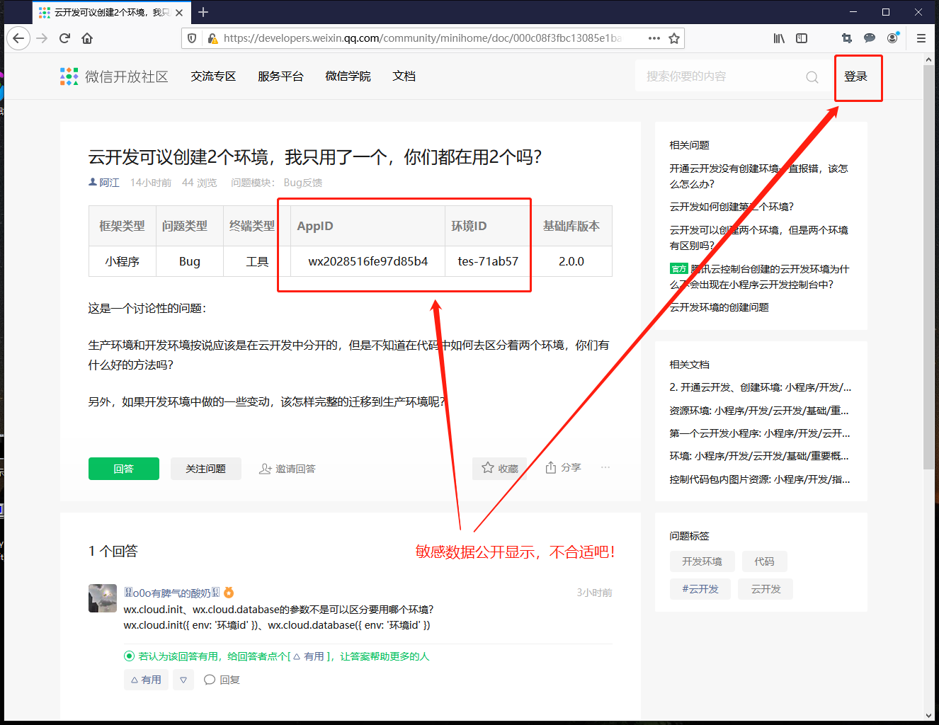Screen dimensions: 939x725
Task: Click the 登录 login link
Action: [855, 76]
